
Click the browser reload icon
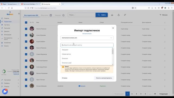tap(9, 8)
